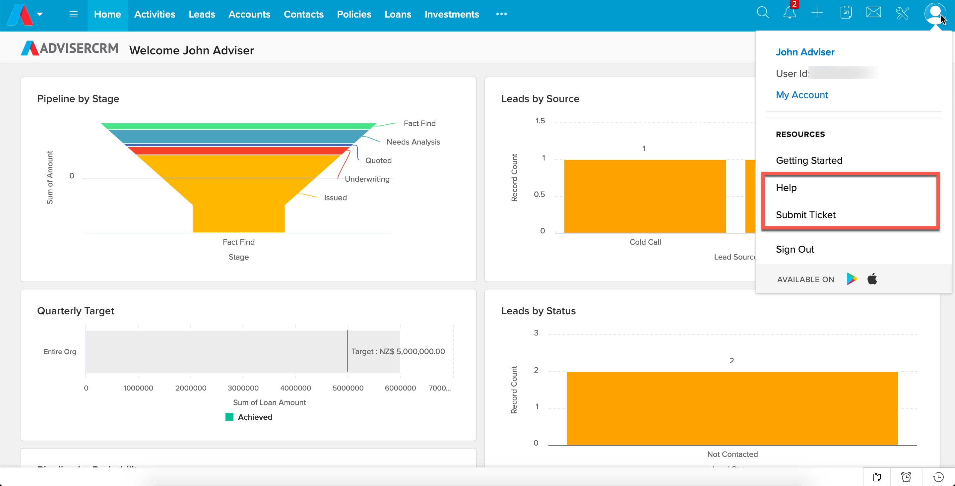Click Sign Out in profile menu

[x=795, y=250]
